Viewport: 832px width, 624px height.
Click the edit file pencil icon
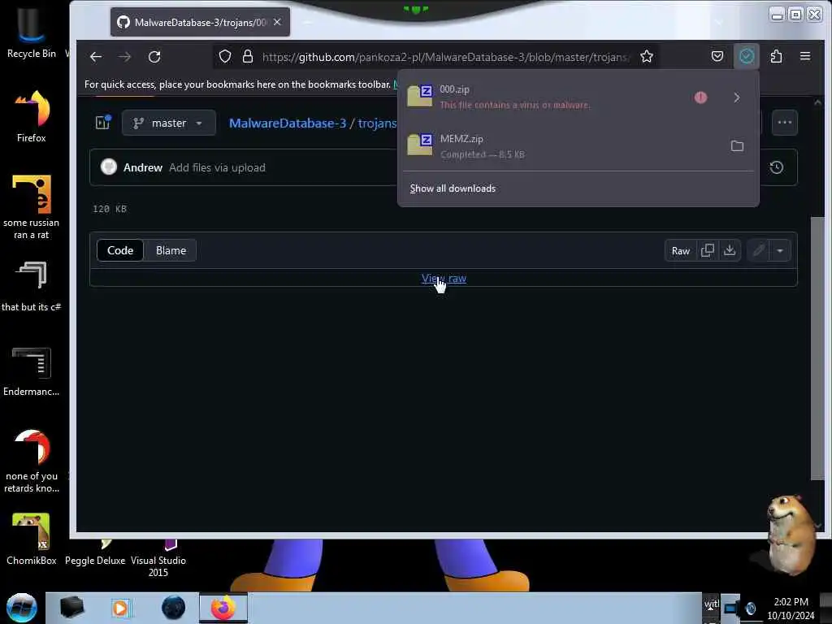[758, 250]
